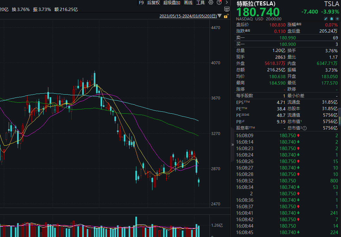Click the bell alert icon under TSLA
The image size is (341, 237).
[332, 19]
